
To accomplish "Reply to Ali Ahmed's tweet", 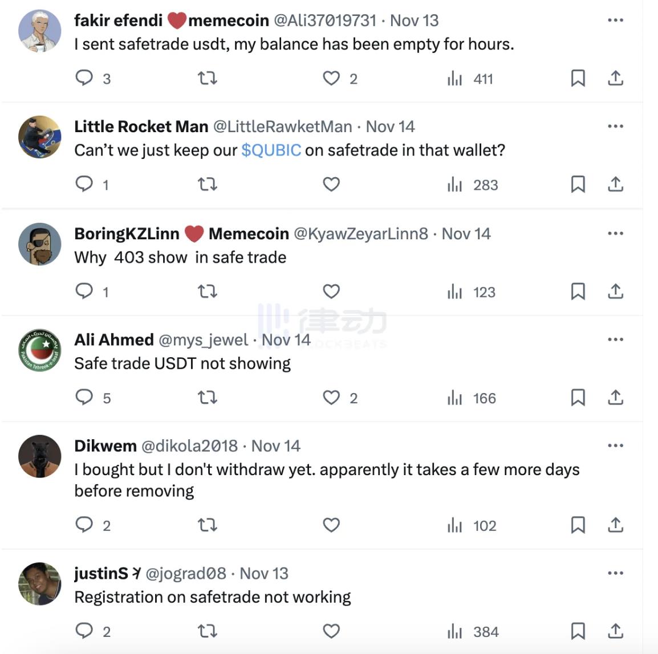I will click(x=84, y=397).
